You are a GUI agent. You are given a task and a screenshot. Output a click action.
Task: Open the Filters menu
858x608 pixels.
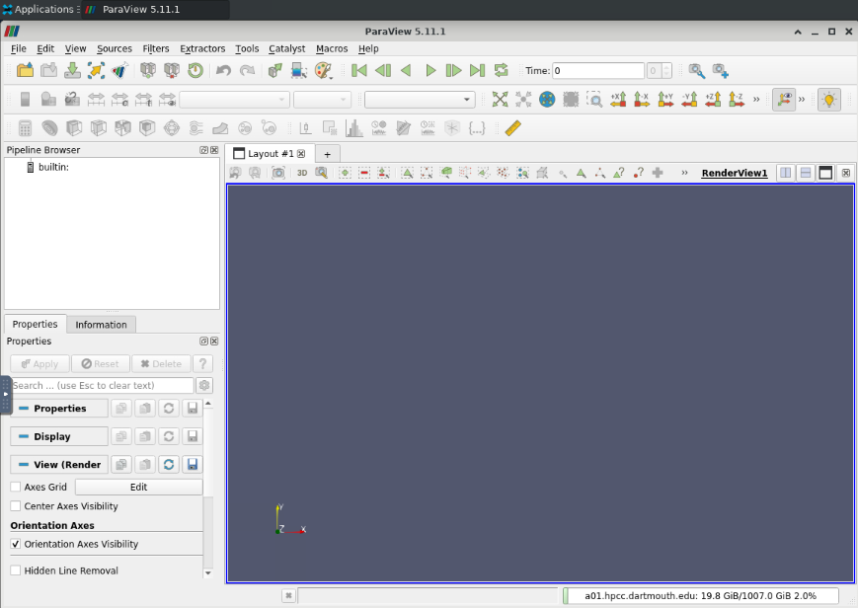(x=156, y=48)
